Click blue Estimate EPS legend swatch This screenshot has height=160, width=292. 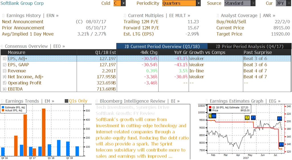pos(3,107)
